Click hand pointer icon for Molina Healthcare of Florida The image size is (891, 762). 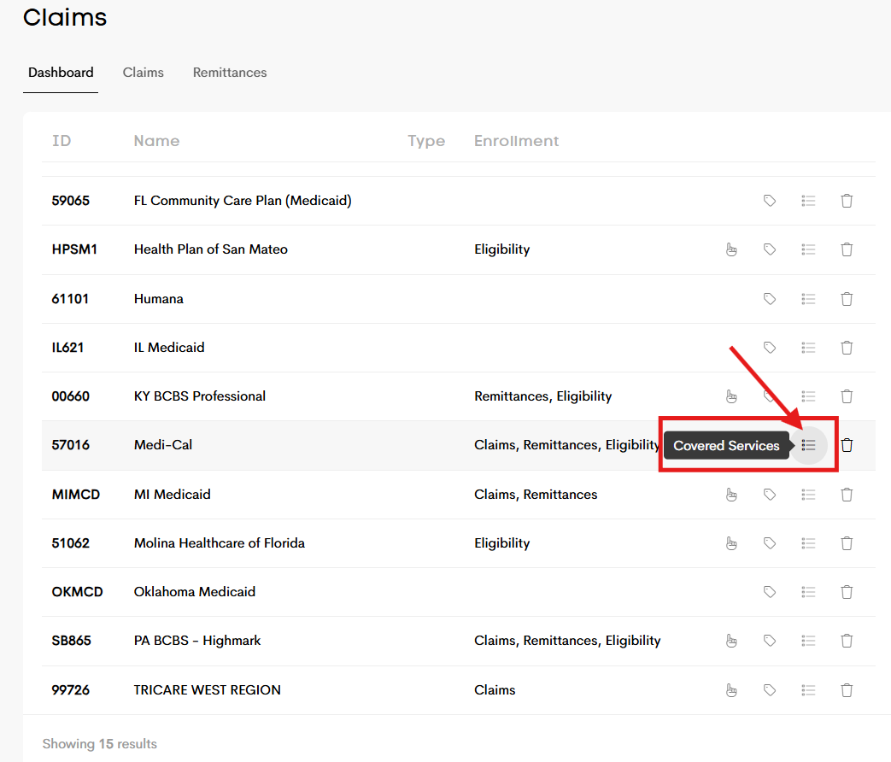coord(731,544)
